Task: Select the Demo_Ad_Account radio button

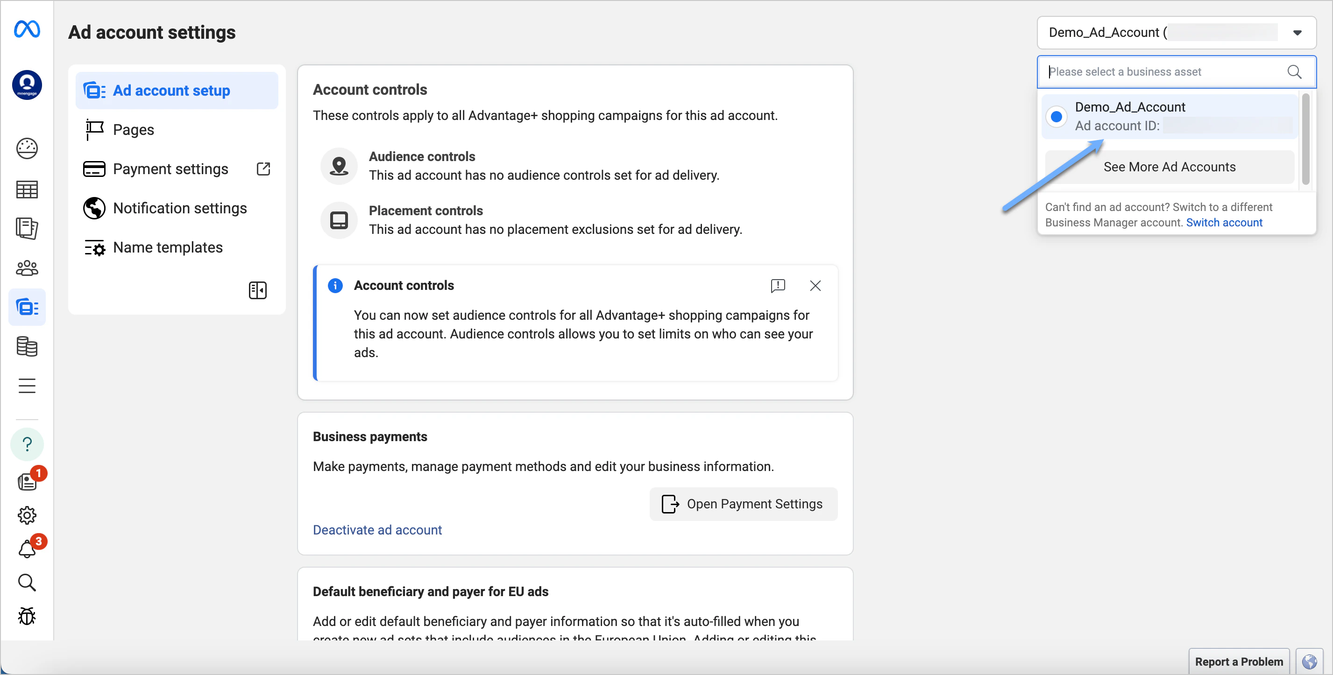Action: [1056, 116]
